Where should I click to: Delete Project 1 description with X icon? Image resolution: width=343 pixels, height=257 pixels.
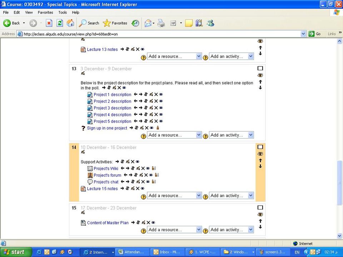click(x=156, y=94)
